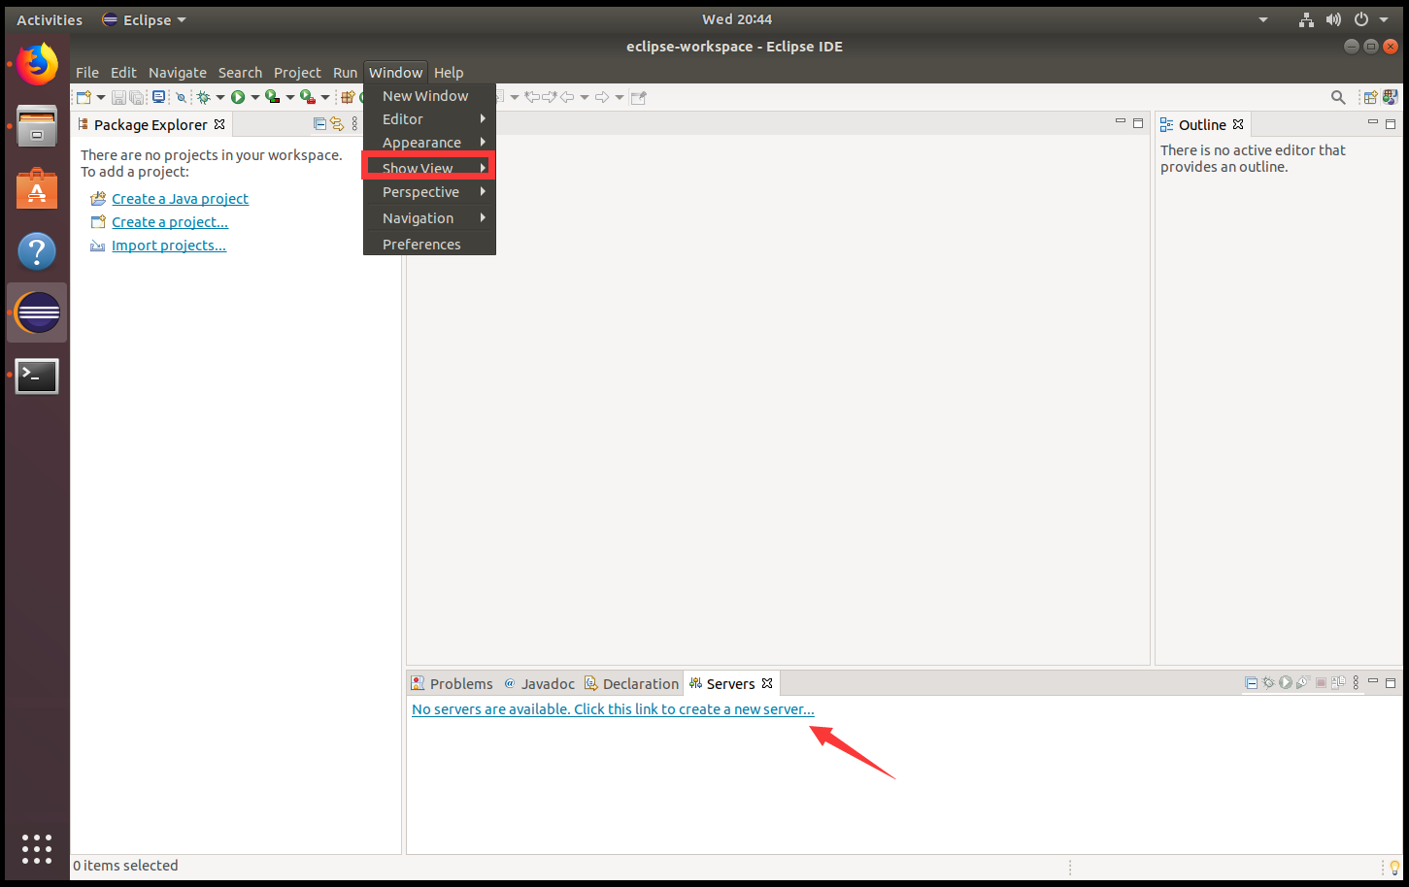The height and width of the screenshot is (887, 1409).
Task: Open the Perspective submenu
Action: 429,192
